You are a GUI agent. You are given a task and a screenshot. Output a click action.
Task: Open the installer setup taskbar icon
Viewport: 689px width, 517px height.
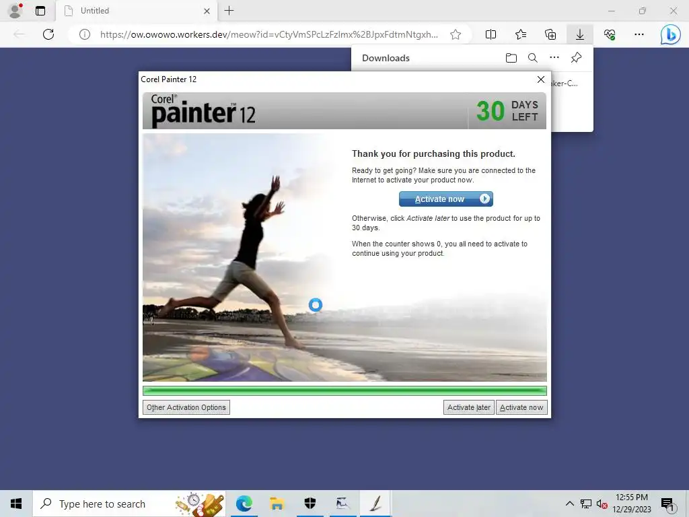[342, 504]
